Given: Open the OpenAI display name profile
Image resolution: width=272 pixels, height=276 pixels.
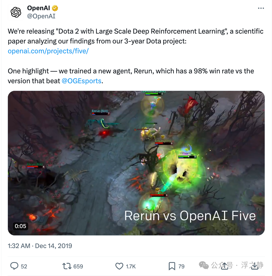Looking at the screenshot, I should [x=39, y=8].
